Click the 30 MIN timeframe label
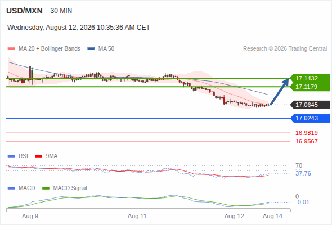The image size is (332, 225). click(61, 11)
